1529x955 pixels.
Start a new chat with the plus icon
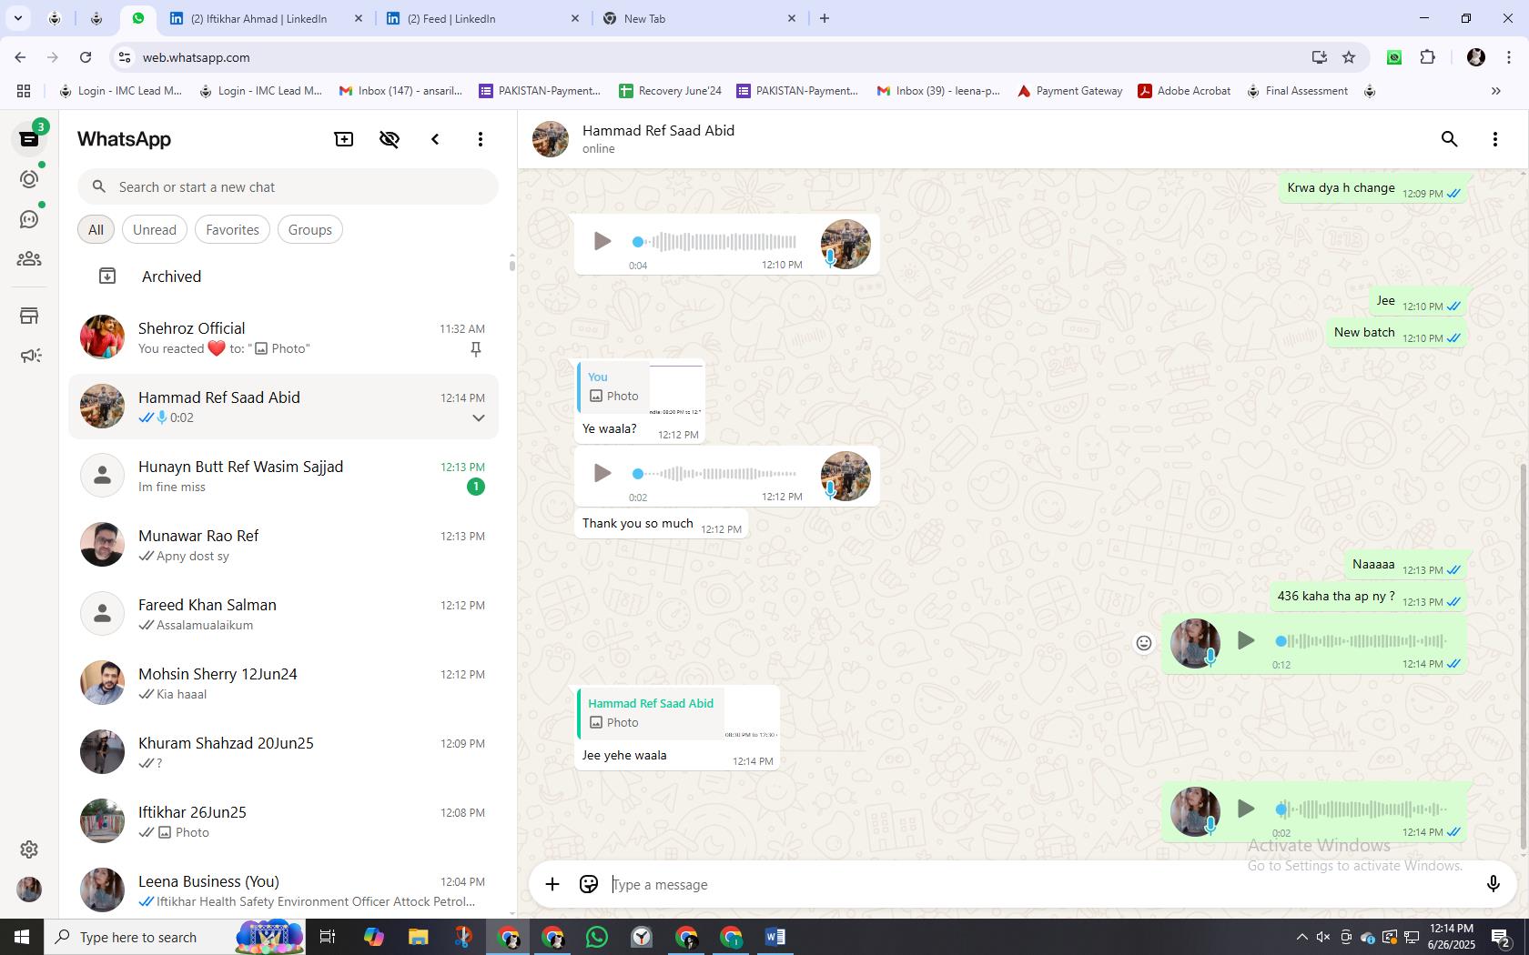click(x=344, y=139)
